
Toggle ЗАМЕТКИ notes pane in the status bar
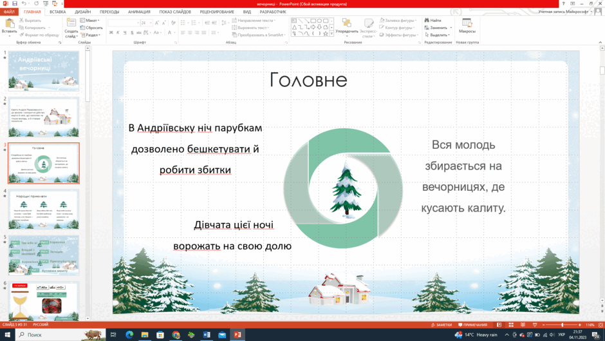[442, 325]
